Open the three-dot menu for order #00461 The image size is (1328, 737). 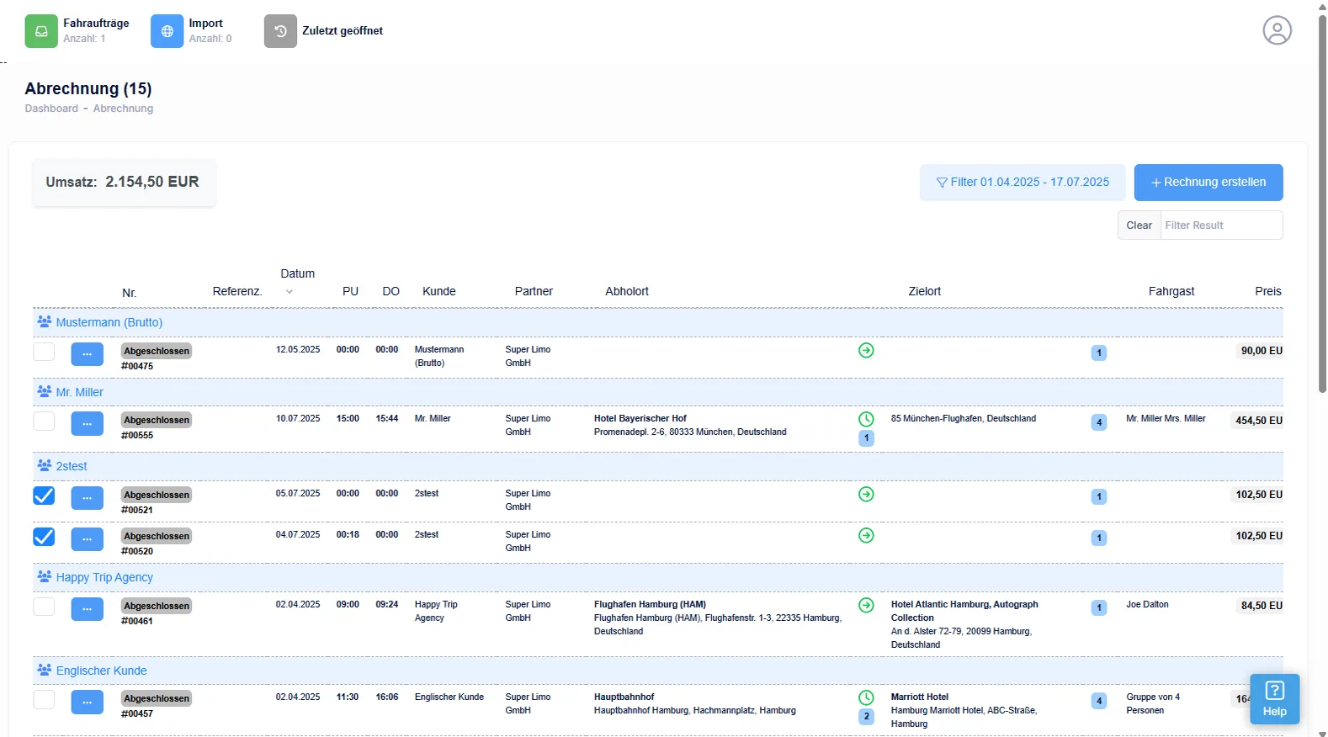point(88,609)
